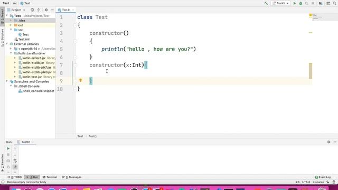Open the Terminal tool window
338x190 pixels.
click(x=50, y=177)
